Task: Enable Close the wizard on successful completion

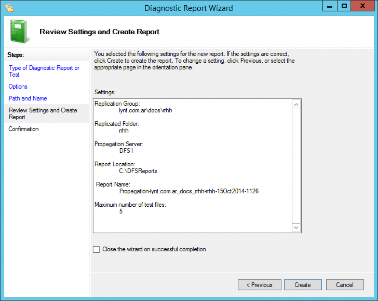Action: (97, 249)
